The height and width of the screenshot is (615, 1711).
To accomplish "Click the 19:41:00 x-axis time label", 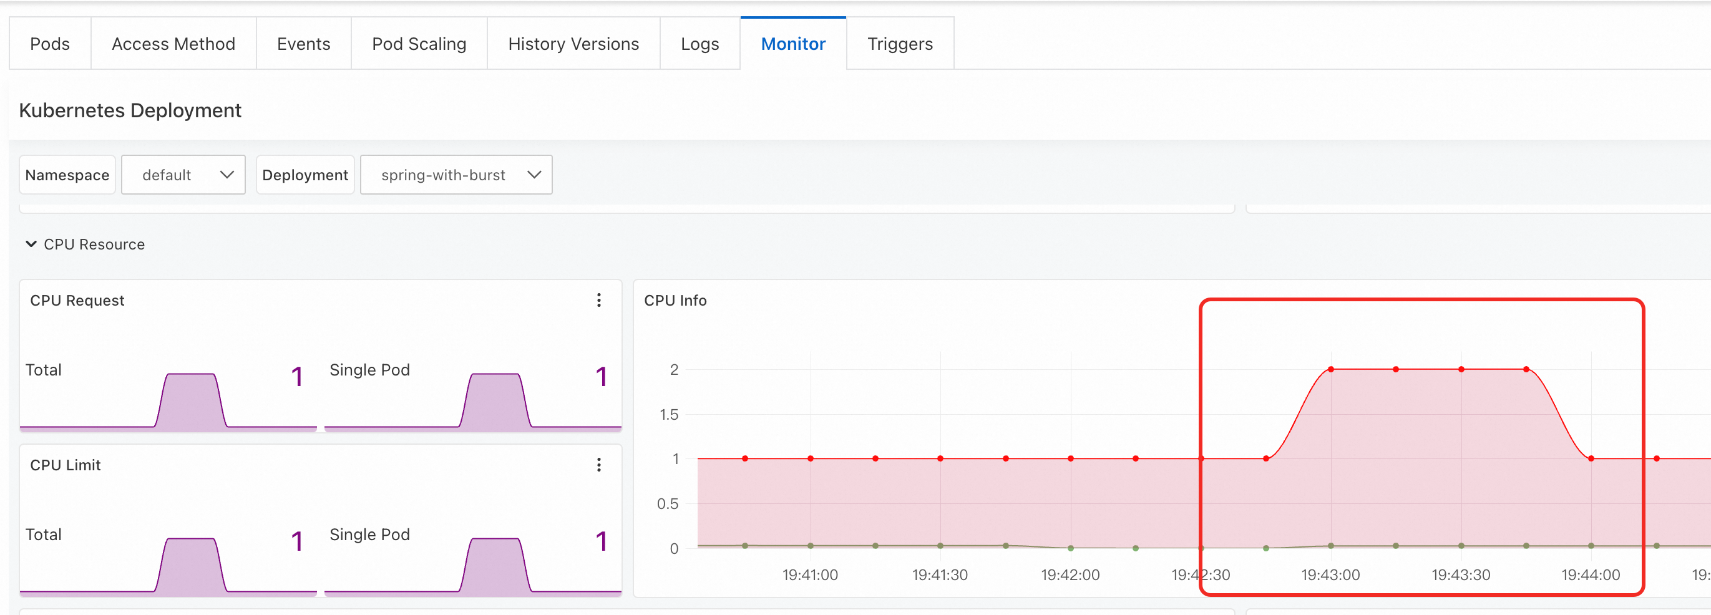I will 810,574.
